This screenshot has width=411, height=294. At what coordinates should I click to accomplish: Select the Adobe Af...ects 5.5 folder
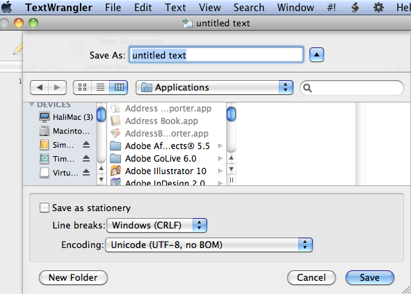pyautogui.click(x=160, y=146)
